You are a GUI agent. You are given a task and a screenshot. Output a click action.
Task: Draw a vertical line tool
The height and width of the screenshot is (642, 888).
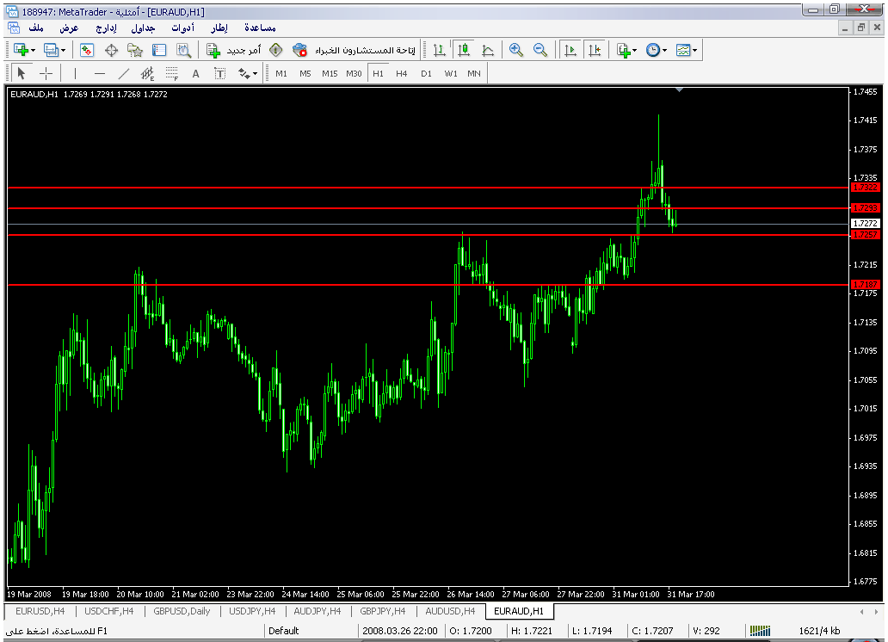[75, 73]
